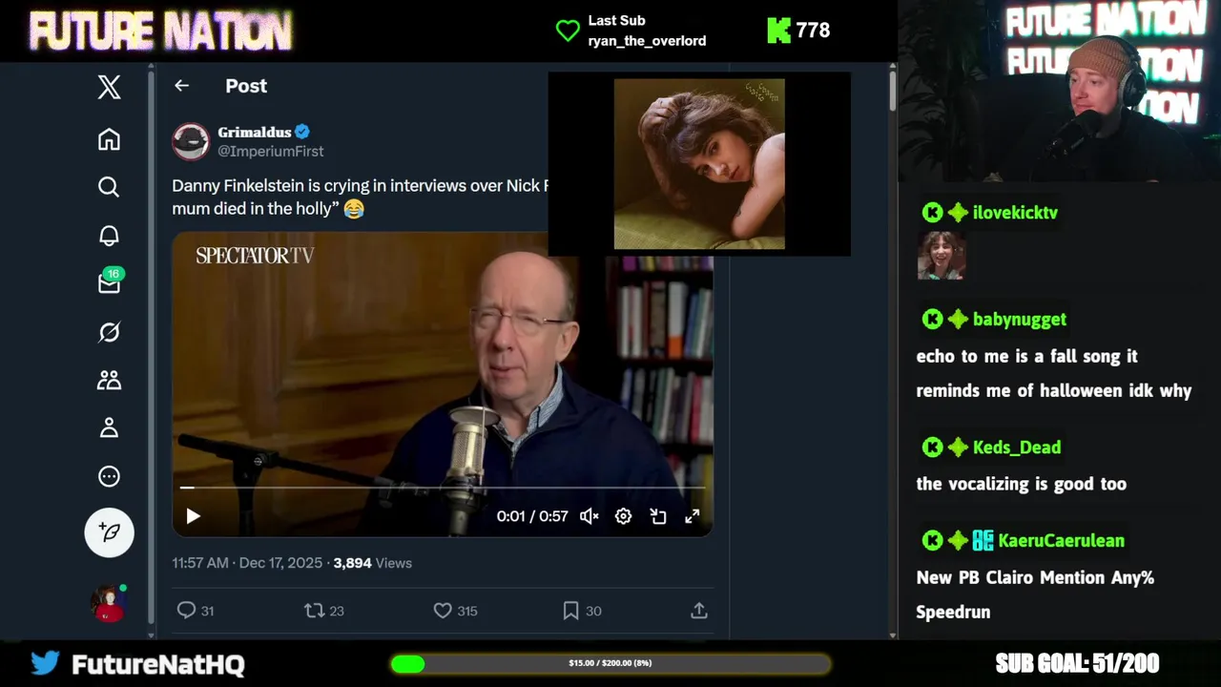Click the FUTURE NATION logo banner

click(160, 31)
